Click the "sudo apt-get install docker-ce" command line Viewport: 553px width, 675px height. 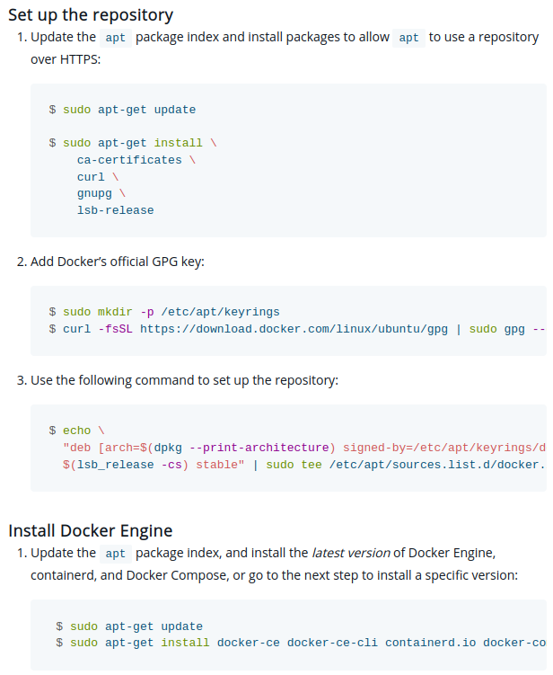301,643
